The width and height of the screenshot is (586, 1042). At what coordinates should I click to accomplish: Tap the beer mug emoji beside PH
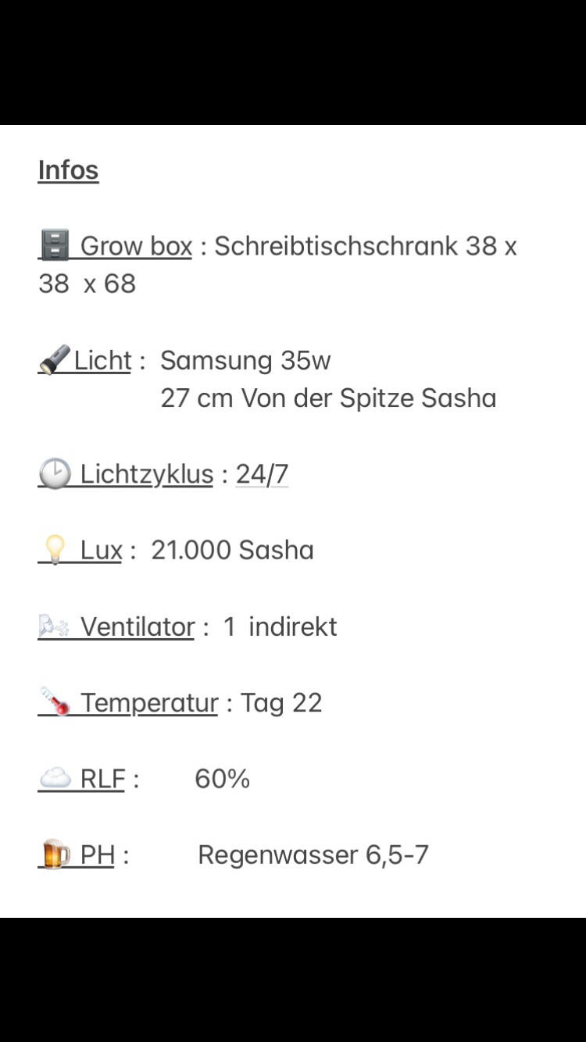point(54,855)
